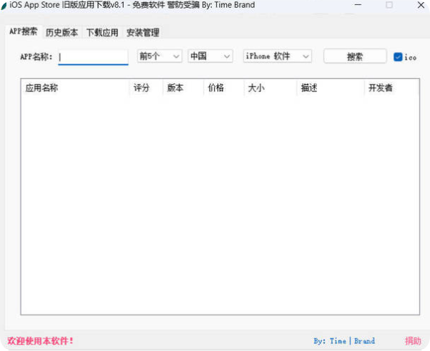430x351 pixels.
Task: Switch to the APP搜索 tab
Action: tap(24, 31)
